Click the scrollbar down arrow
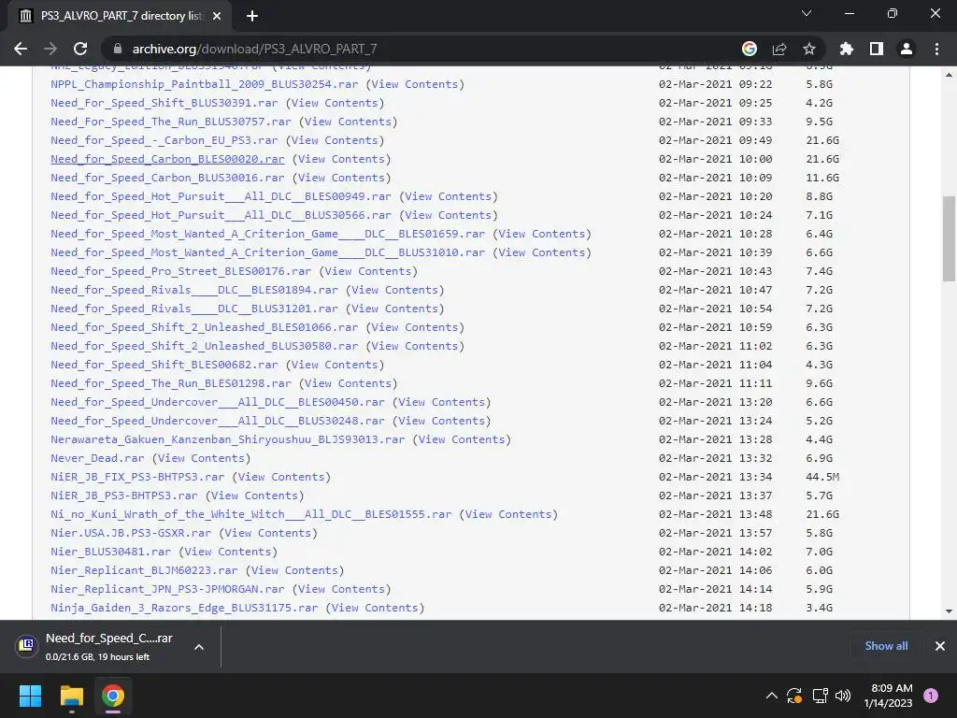This screenshot has height=718, width=957. [949, 611]
